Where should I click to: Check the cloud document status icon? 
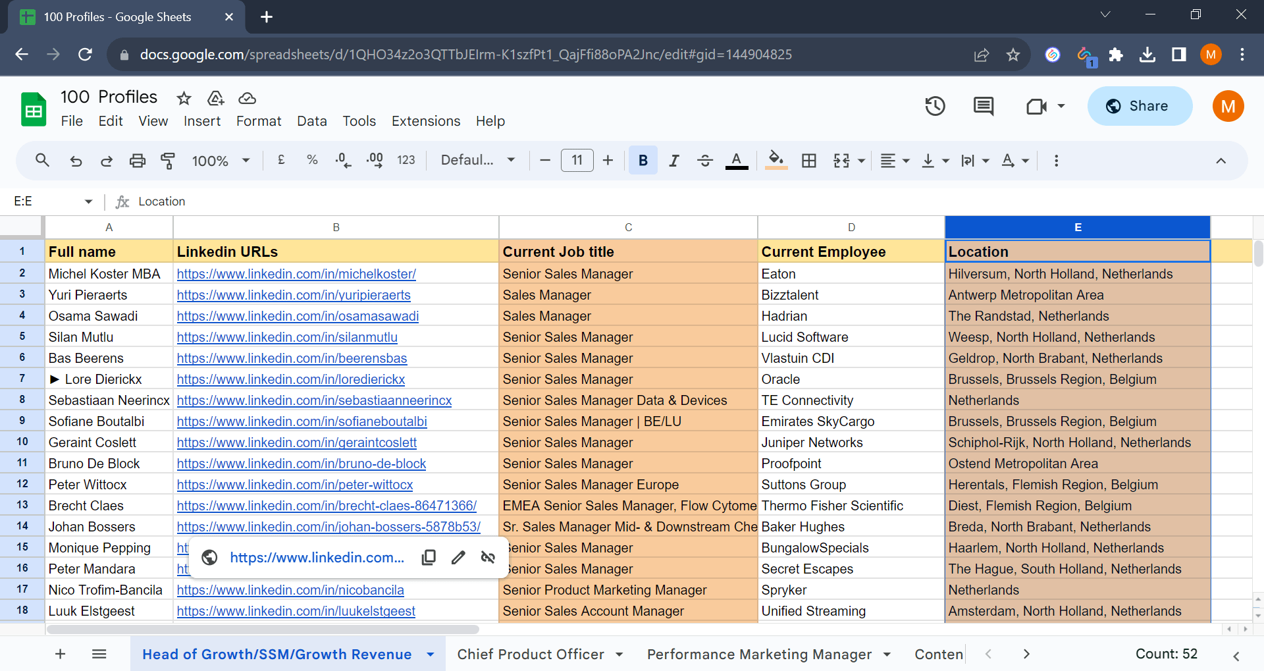247,98
